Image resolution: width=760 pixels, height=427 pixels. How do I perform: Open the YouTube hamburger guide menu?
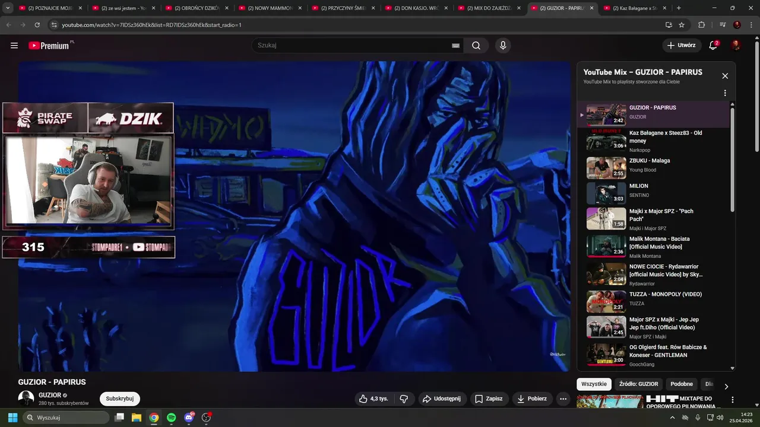[x=14, y=46]
